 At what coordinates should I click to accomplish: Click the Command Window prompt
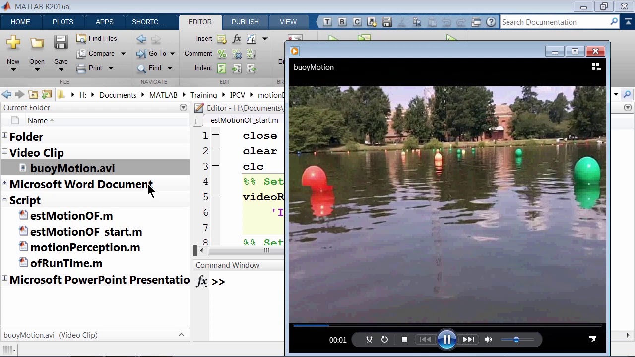click(x=218, y=282)
